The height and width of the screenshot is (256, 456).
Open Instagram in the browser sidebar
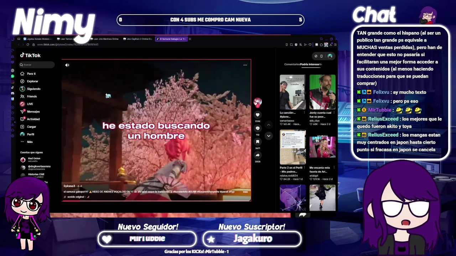pyautogui.click(x=12, y=82)
